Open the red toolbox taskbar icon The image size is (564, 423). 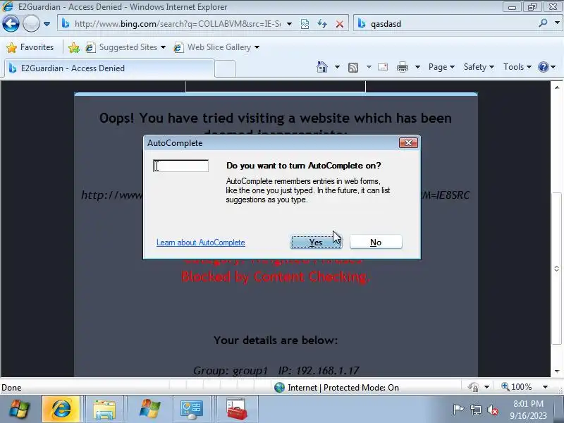pos(236,410)
